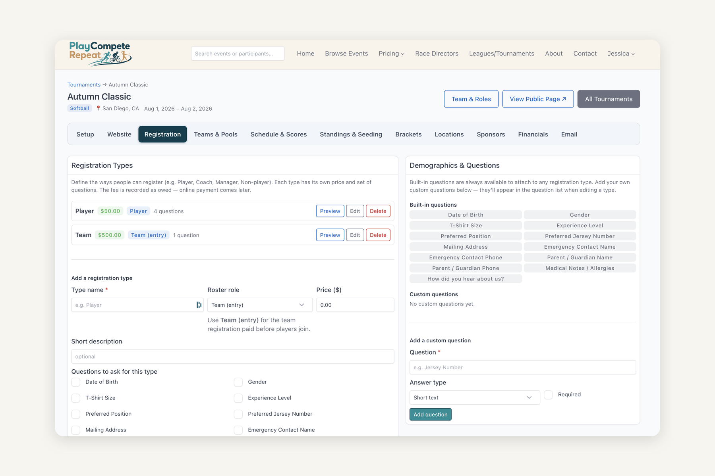
Task: Open the Answer type dropdown
Action: coord(475,397)
